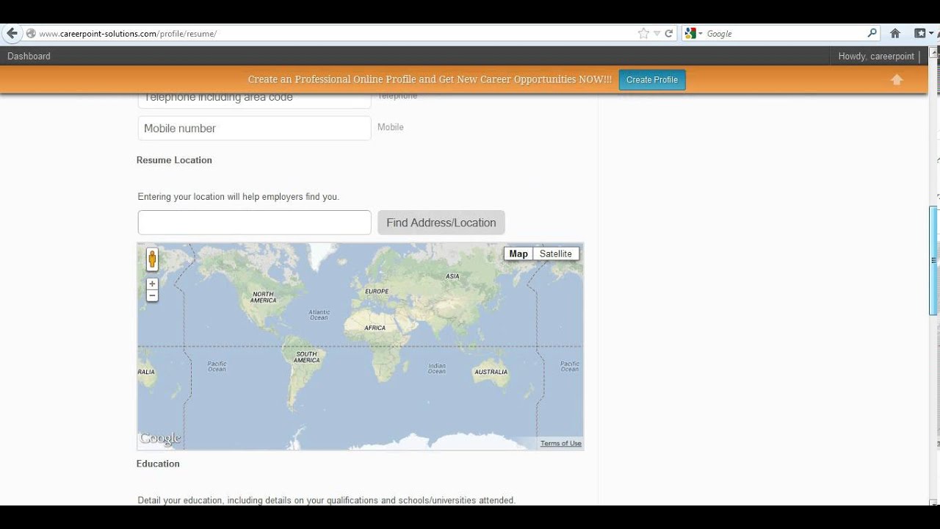Click the address bar URL
Viewport: 940px width, 529px height.
point(128,34)
